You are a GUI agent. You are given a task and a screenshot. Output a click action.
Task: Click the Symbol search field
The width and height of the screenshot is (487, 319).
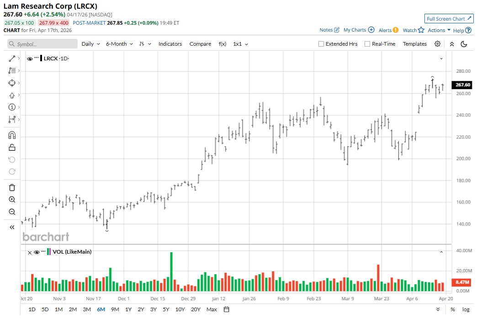42,44
